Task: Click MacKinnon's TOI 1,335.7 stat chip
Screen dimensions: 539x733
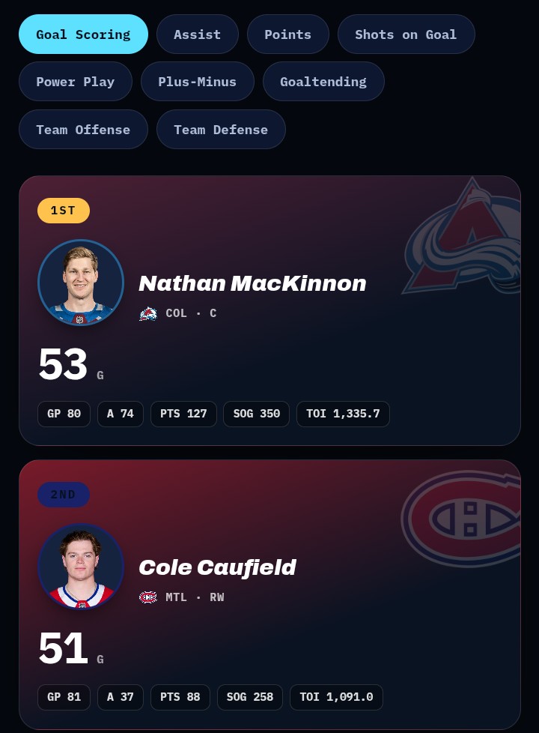Action: [344, 414]
